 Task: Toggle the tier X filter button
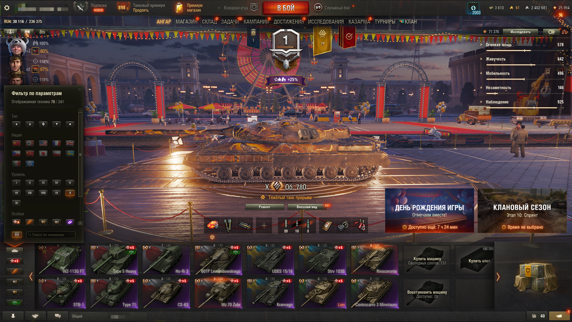click(x=70, y=193)
